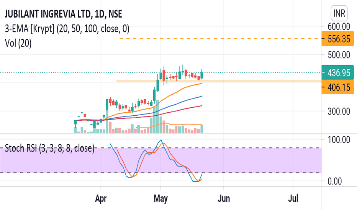357x210 pixels.
Task: Select the 436.95 current price label
Action: coord(337,73)
